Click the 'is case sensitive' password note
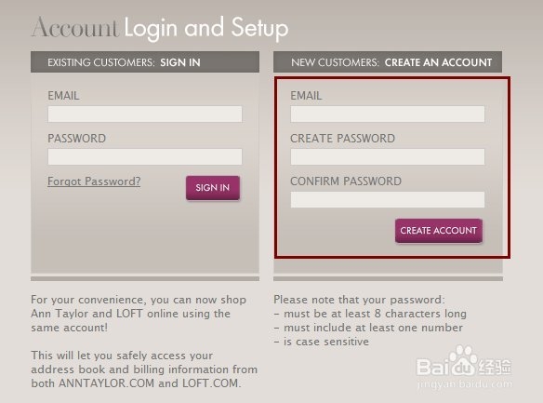 322,342
